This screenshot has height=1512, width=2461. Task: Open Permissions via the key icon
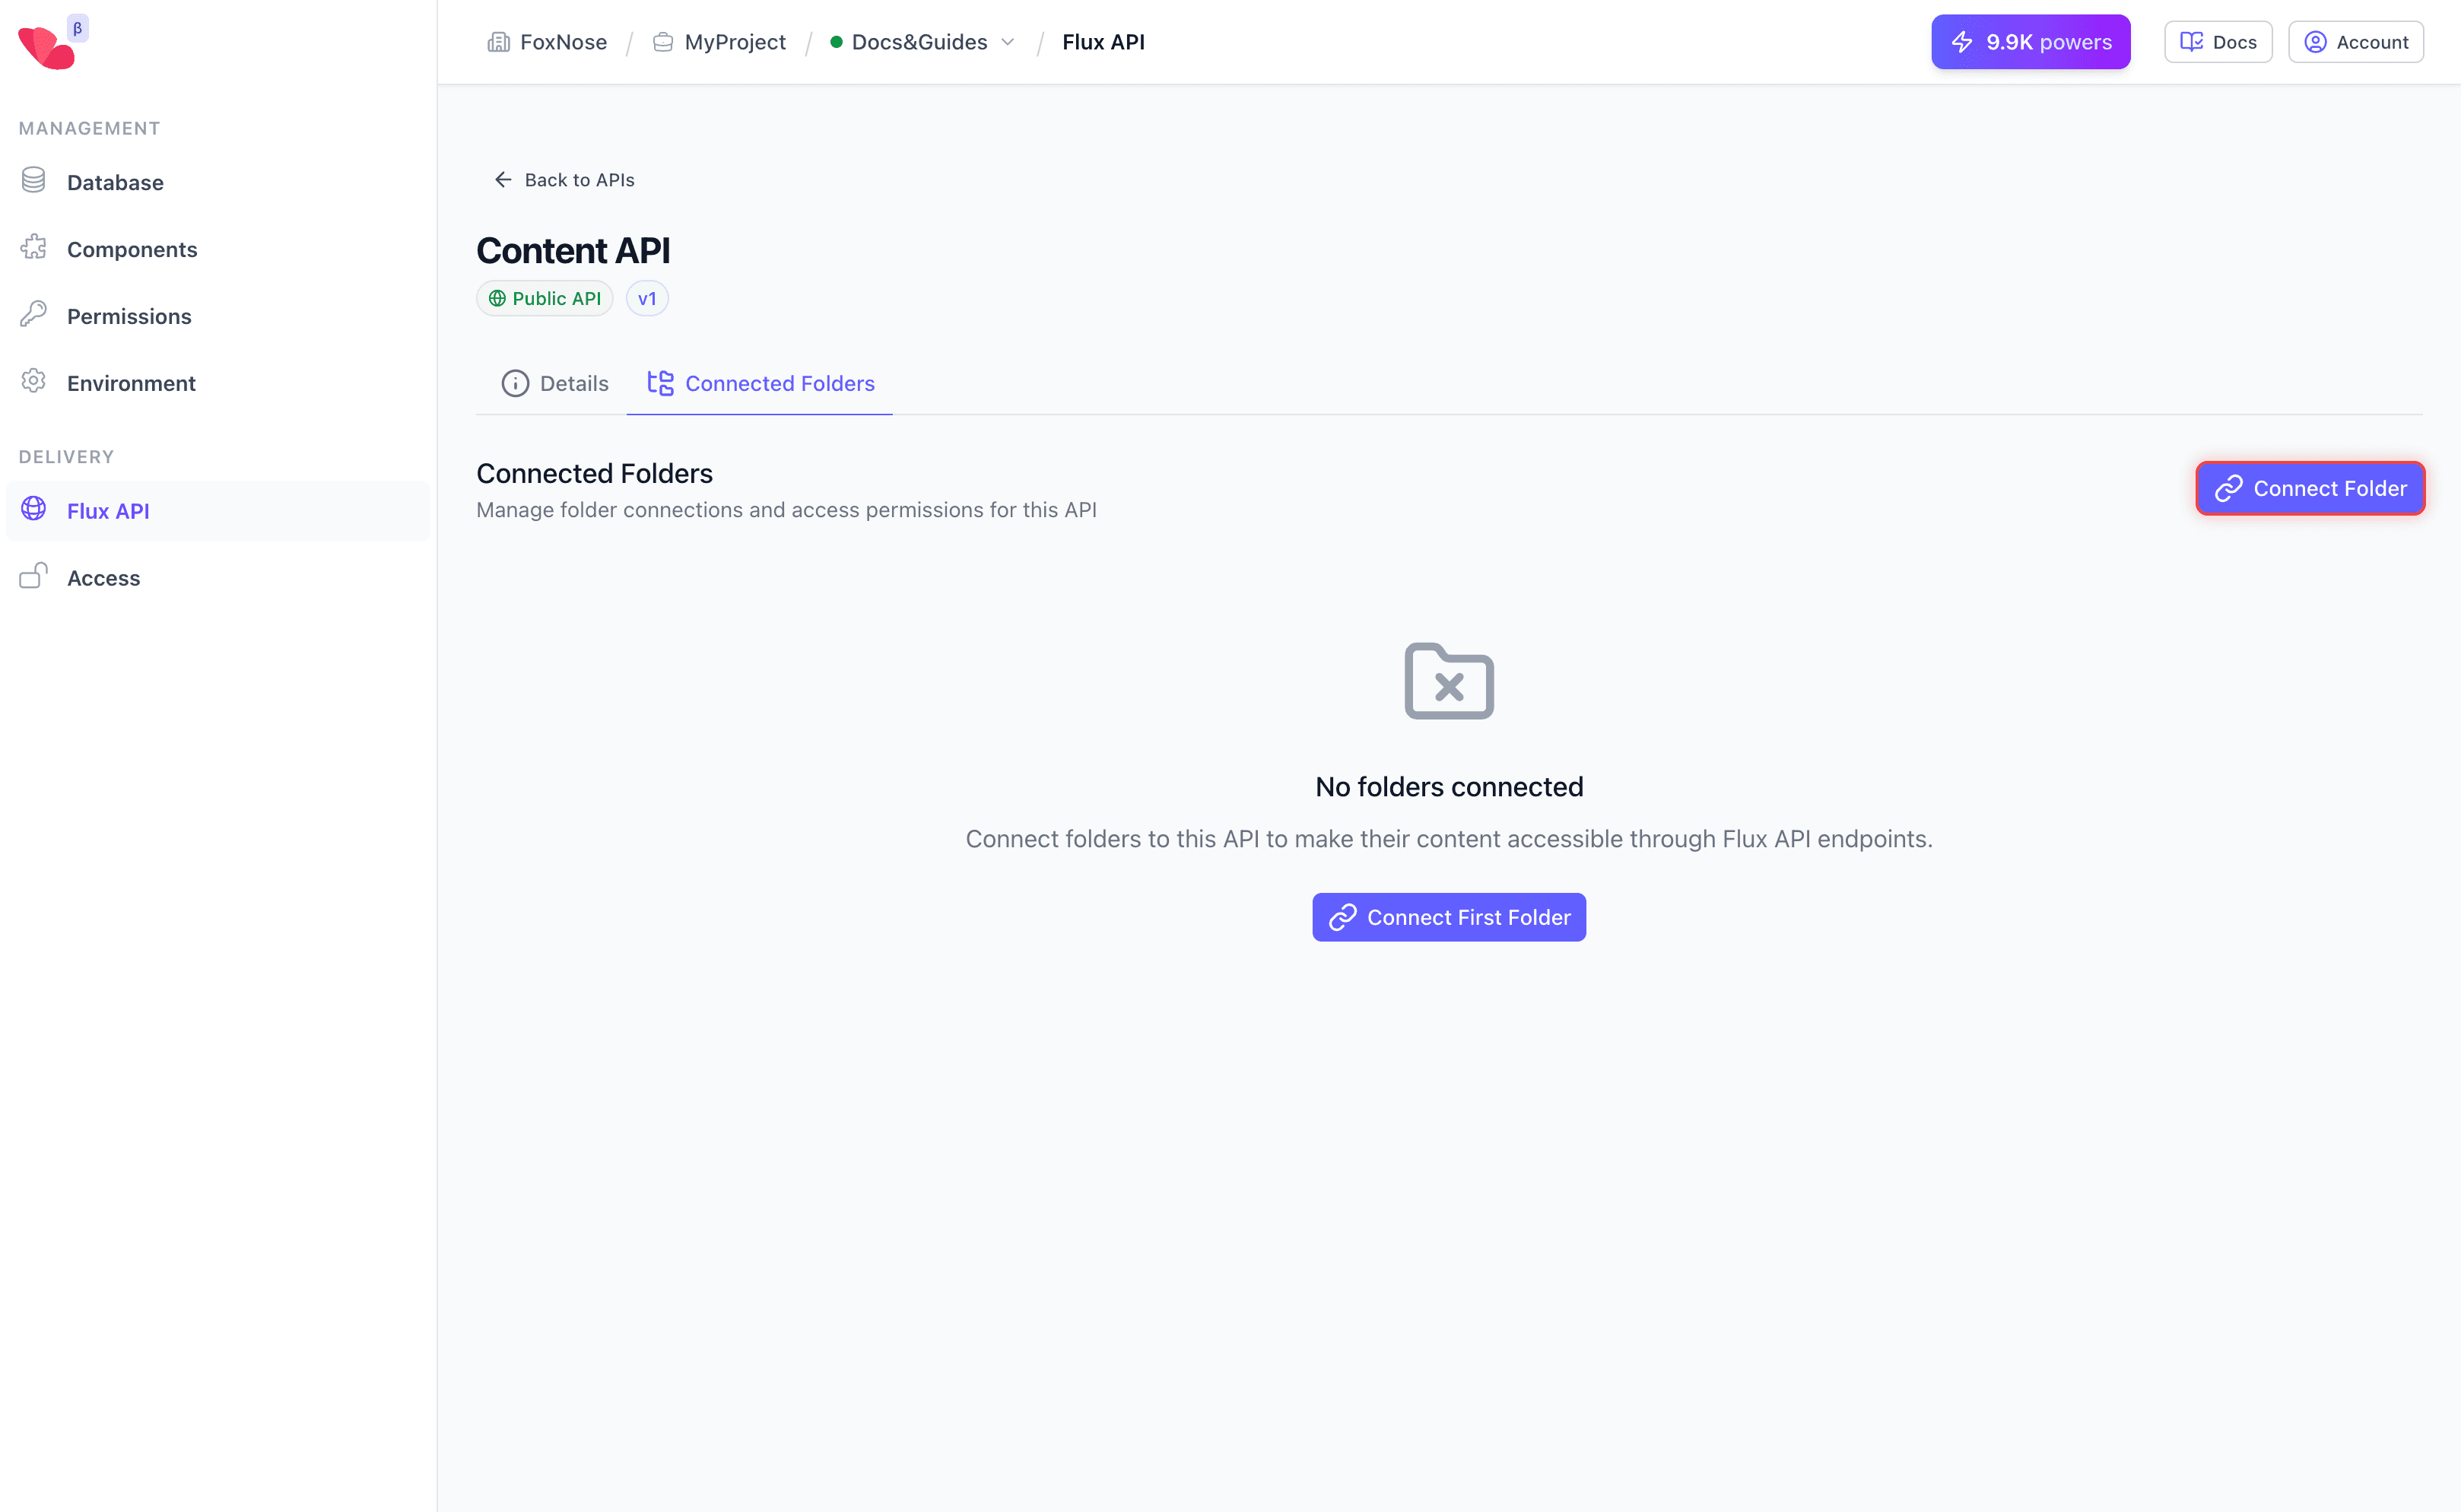click(34, 315)
